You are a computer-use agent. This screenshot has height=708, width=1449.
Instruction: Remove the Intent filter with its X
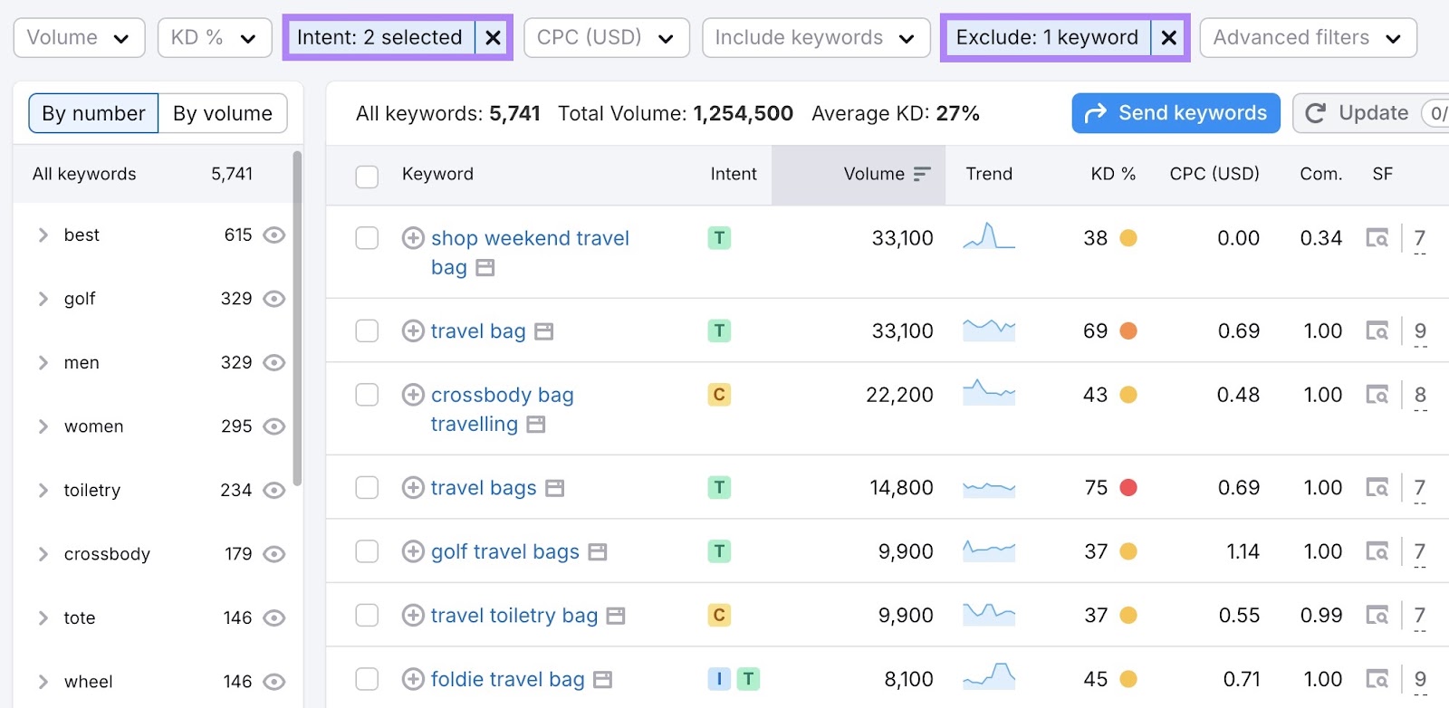click(493, 38)
